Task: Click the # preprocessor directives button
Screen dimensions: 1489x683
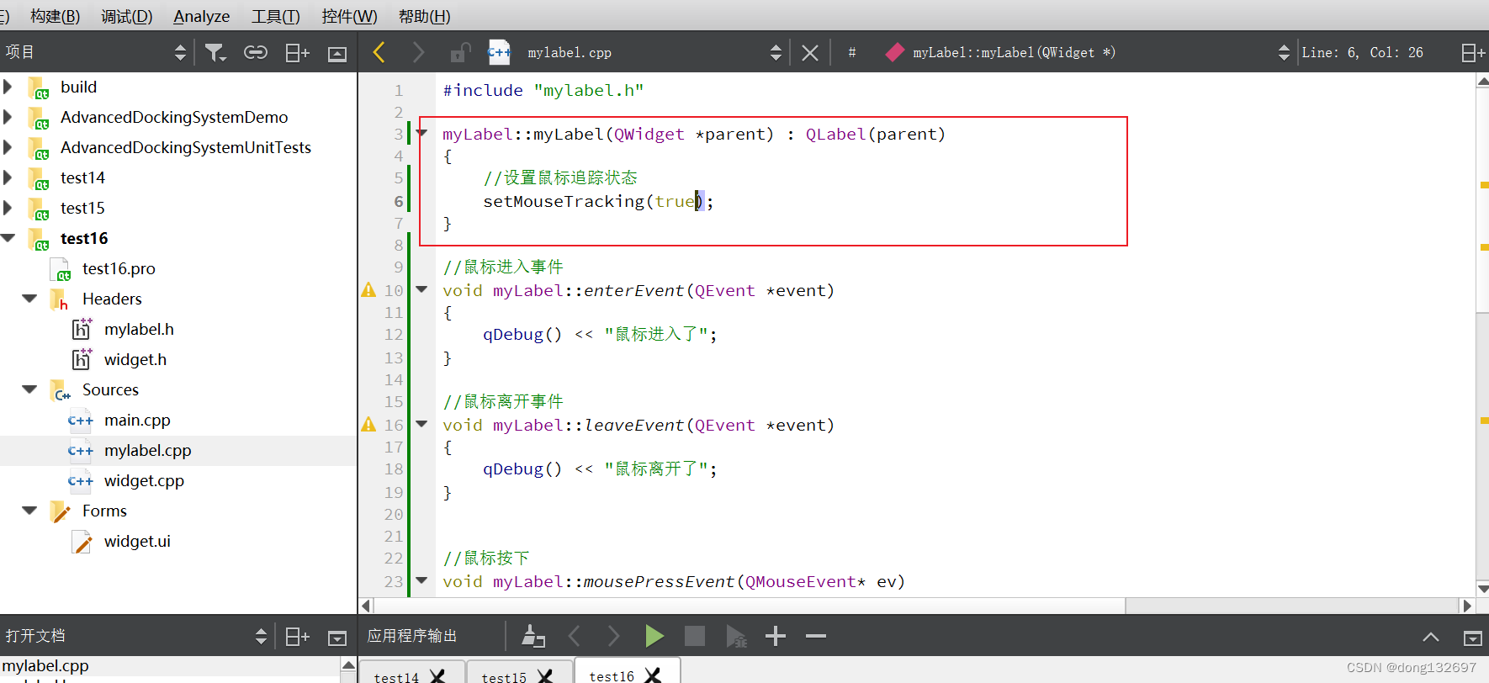Action: [852, 52]
